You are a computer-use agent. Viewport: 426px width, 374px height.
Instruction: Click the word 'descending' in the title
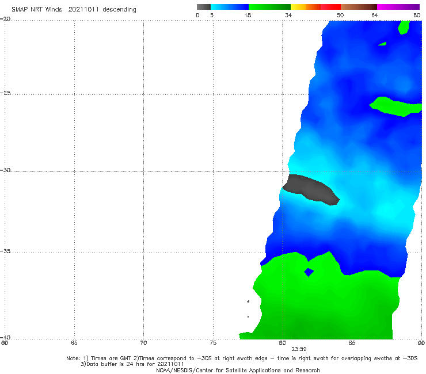coord(119,10)
